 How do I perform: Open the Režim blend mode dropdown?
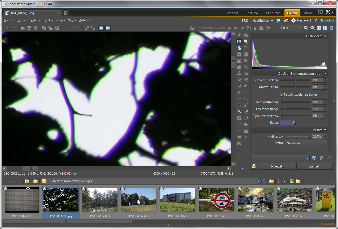click(306, 143)
